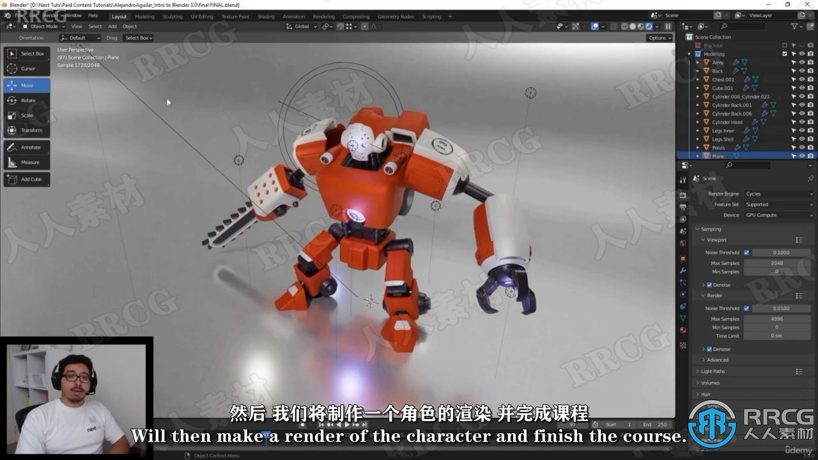Activate the Cursor tool
This screenshot has width=818, height=460.
[26, 68]
